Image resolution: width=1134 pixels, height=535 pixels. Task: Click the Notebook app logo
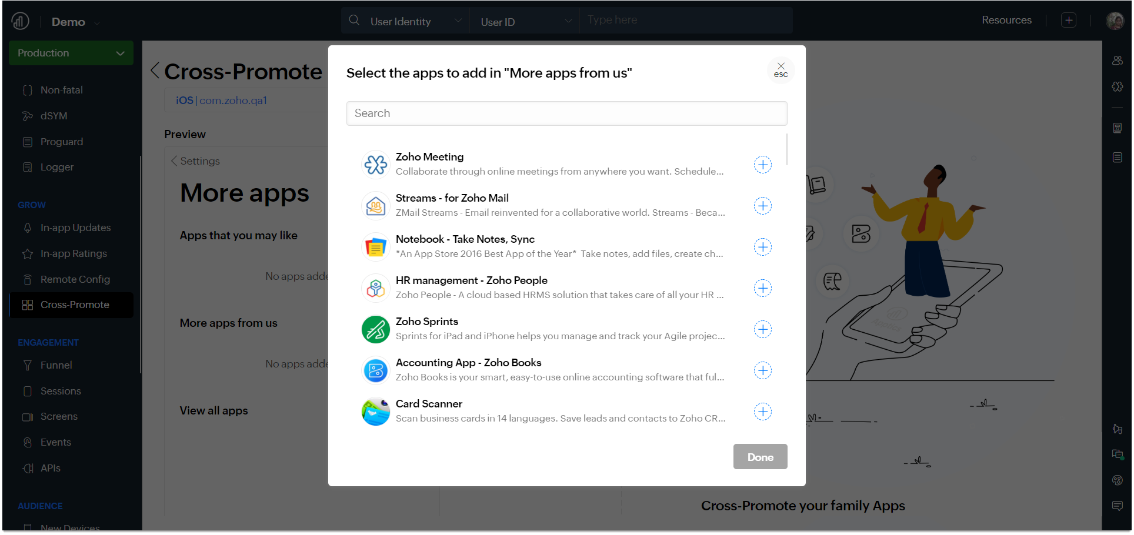(376, 247)
